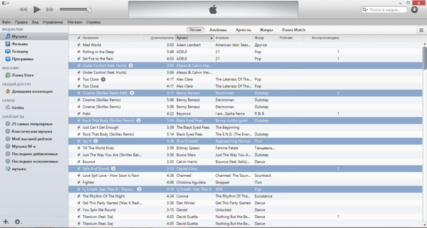
Task: Open the sidebar gear settings dropdown
Action: (18, 222)
